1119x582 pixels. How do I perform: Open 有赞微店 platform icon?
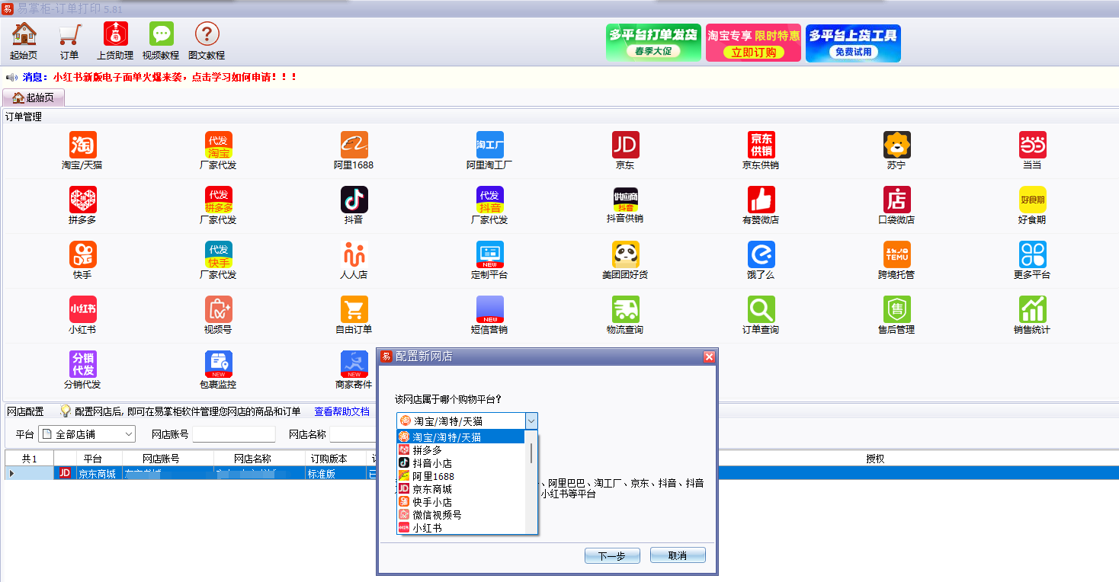pyautogui.click(x=761, y=200)
